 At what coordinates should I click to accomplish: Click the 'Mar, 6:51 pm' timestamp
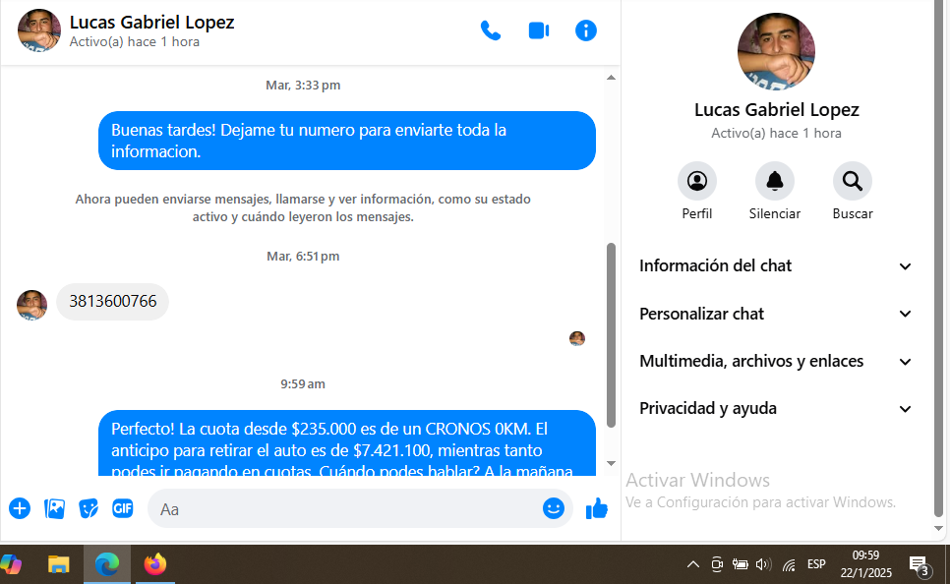tap(303, 257)
